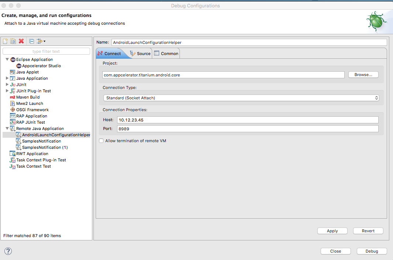The height and width of the screenshot is (260, 393).
Task: Delete the selected launch configuration
Action: tap(21, 41)
